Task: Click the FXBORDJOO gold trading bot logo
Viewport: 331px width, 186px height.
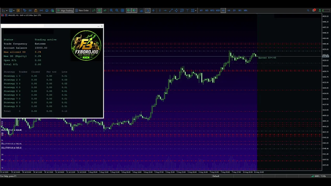Action: pos(86,45)
